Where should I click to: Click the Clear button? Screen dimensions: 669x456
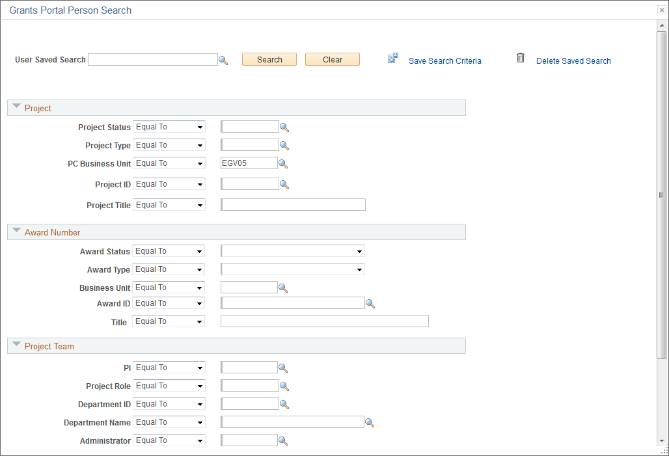(332, 59)
